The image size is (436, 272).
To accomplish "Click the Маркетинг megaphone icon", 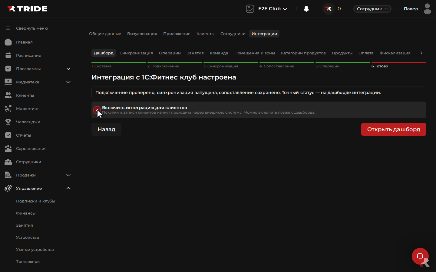I will (x=8, y=108).
